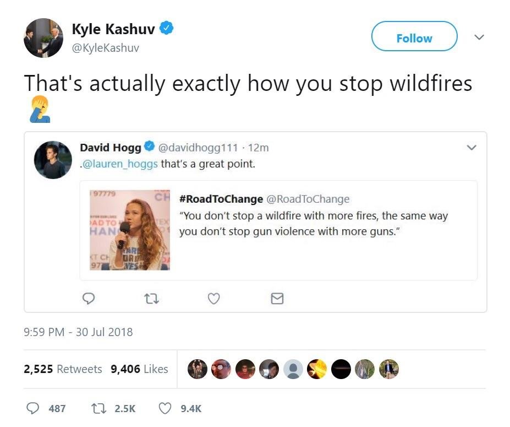Image resolution: width=510 pixels, height=427 pixels.
Task: Click retweet icon inside quoted tweet
Action: point(151,298)
